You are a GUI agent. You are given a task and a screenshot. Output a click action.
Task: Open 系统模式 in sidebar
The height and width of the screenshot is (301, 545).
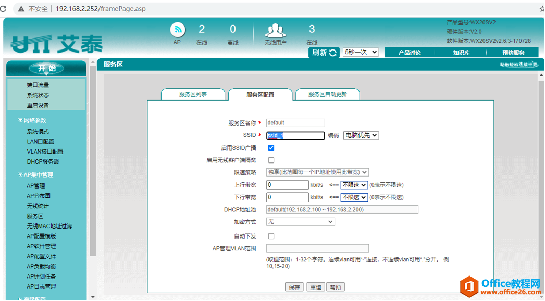coord(38,131)
